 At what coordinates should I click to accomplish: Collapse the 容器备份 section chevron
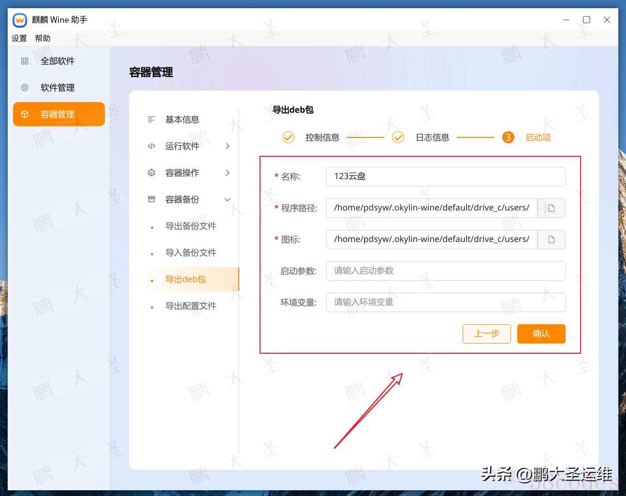coord(227,199)
